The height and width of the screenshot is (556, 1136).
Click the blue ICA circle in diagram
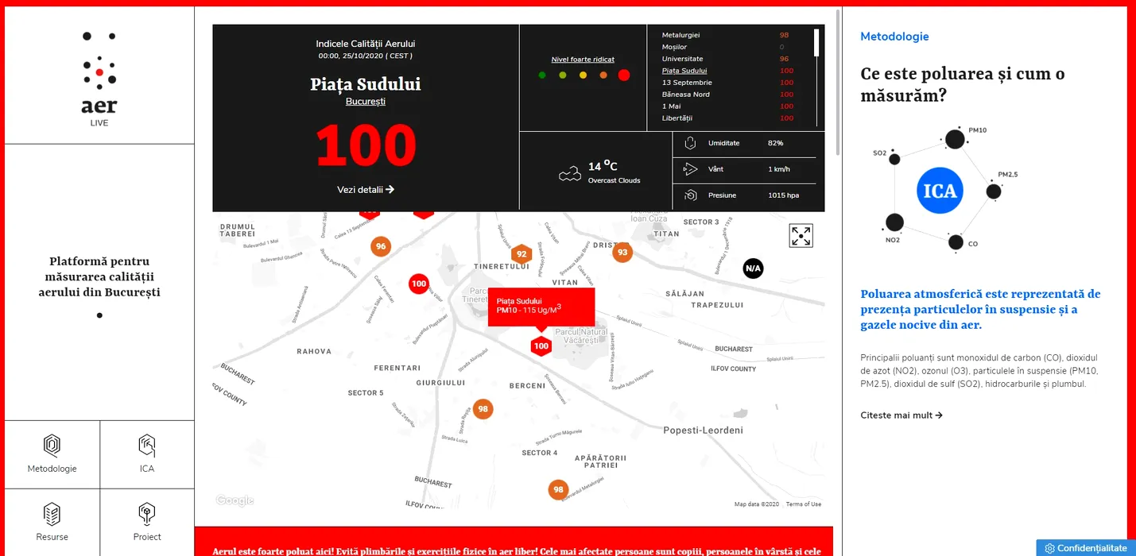point(940,191)
